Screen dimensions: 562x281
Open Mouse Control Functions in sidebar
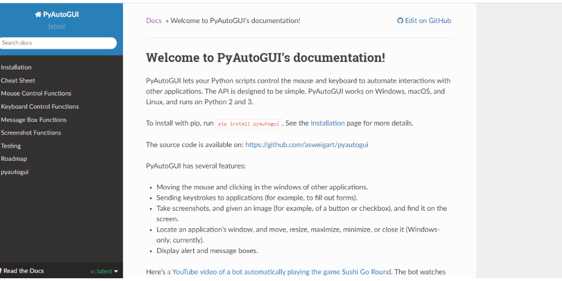[36, 93]
